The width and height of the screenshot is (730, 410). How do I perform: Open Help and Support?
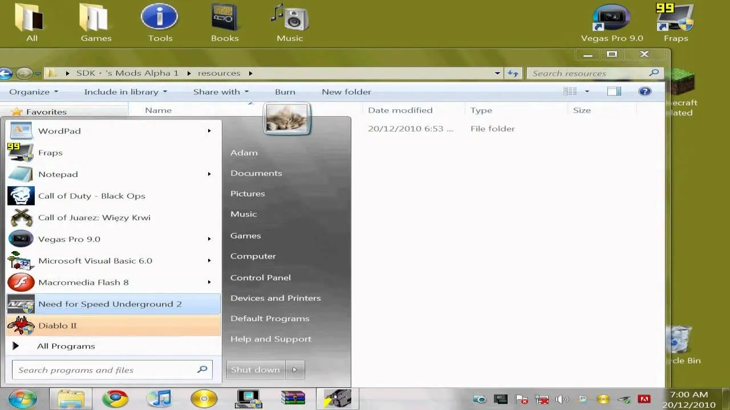(271, 339)
